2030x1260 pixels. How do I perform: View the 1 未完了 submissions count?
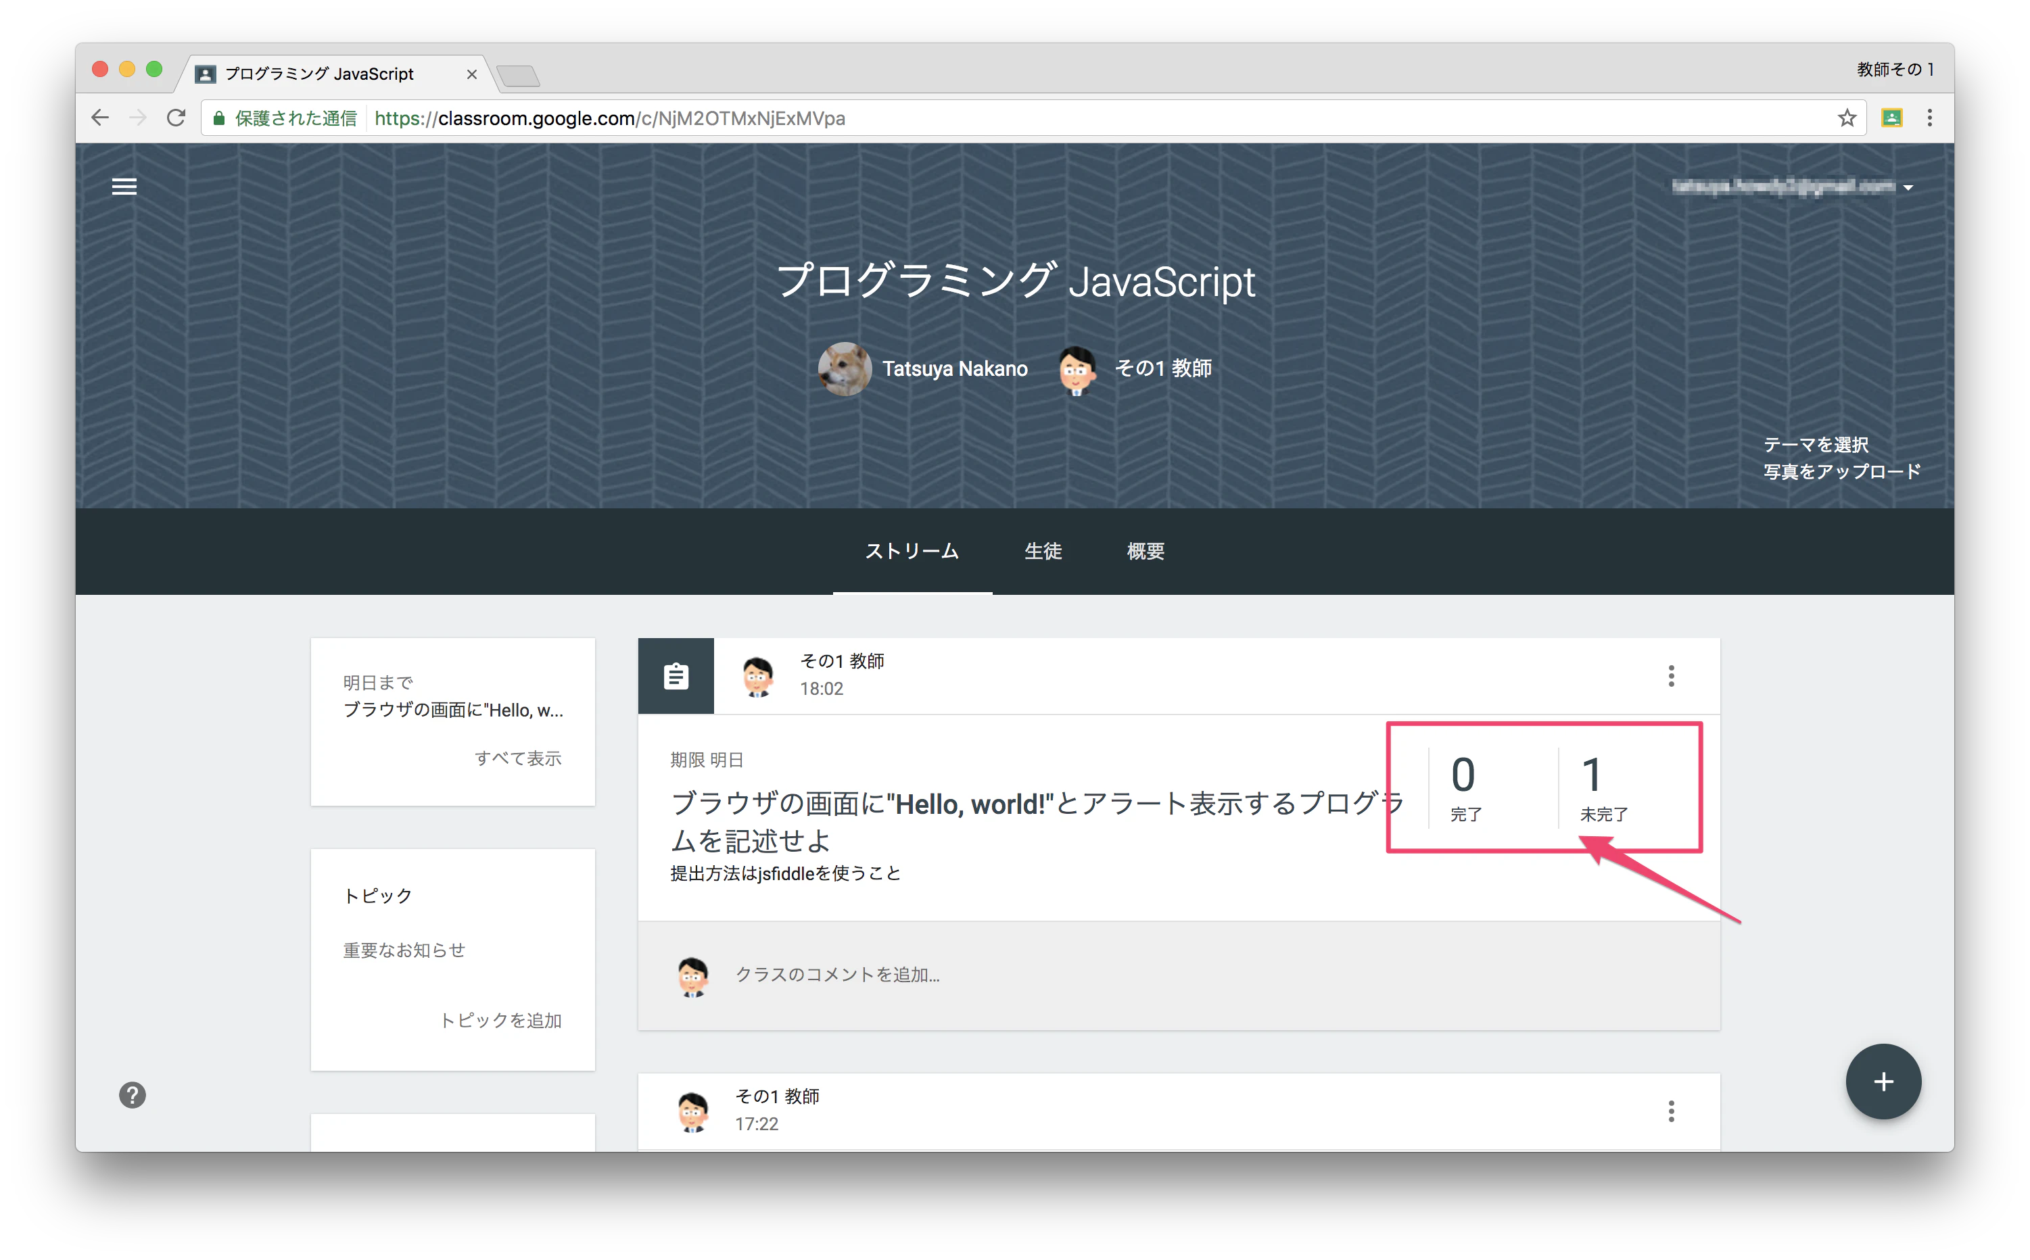[x=1603, y=787]
